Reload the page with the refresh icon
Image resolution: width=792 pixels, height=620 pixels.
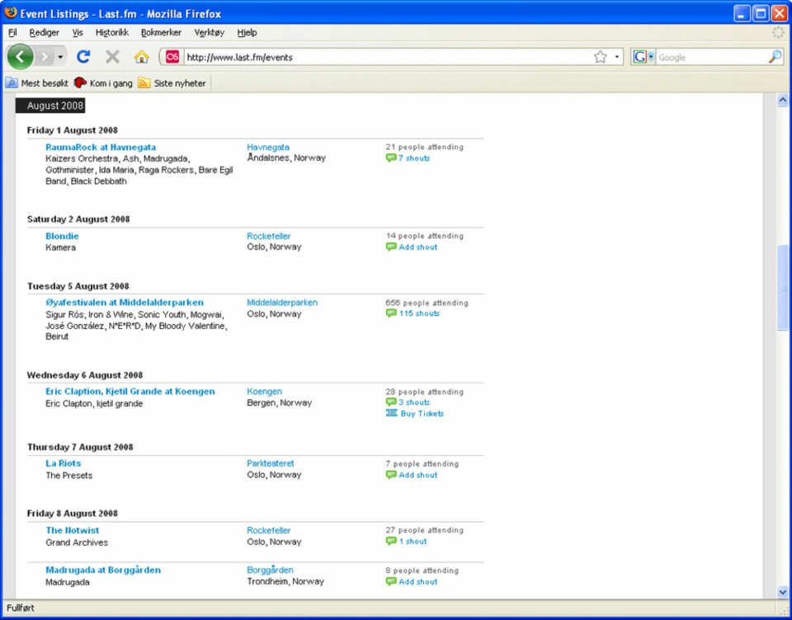pyautogui.click(x=83, y=57)
